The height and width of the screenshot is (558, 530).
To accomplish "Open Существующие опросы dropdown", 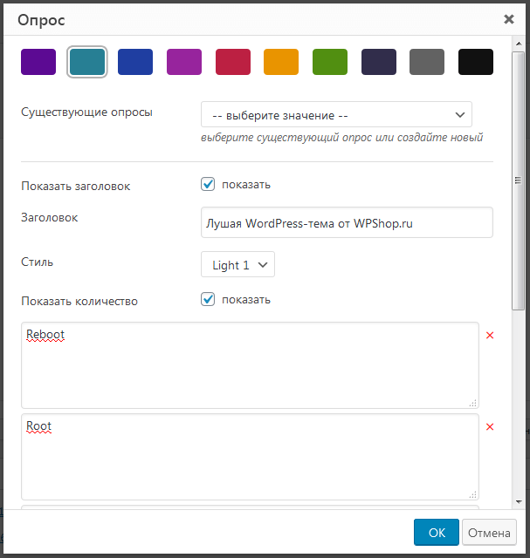I will (336, 114).
